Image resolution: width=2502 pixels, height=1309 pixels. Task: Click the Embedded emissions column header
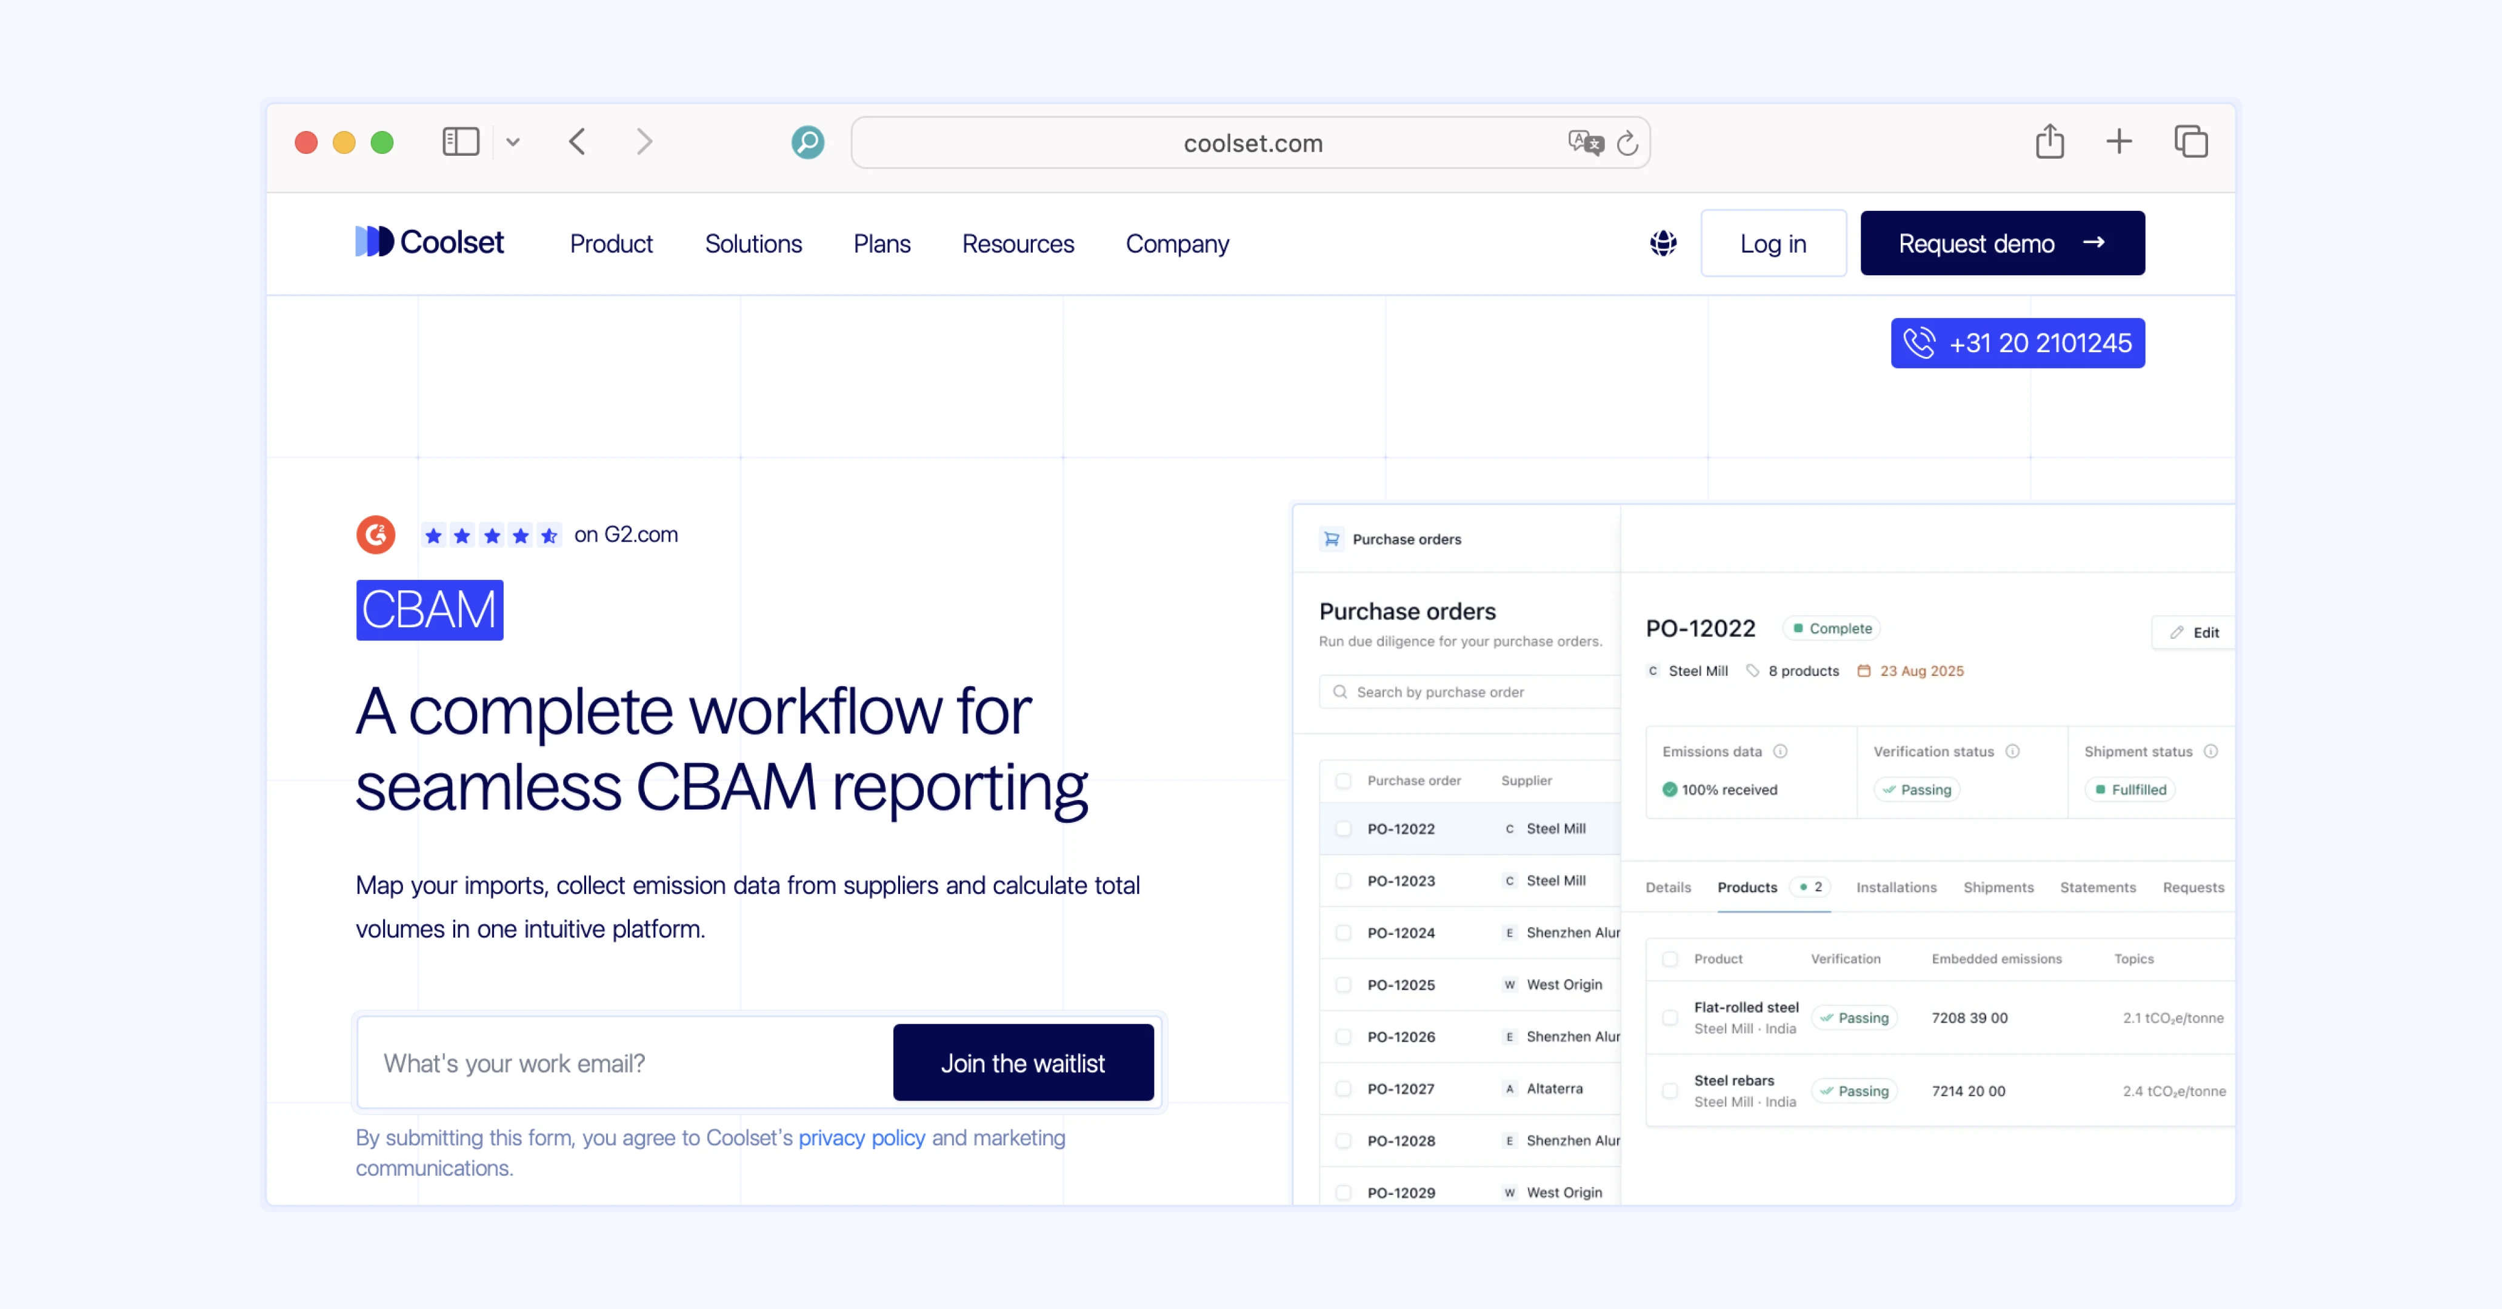pos(1996,959)
